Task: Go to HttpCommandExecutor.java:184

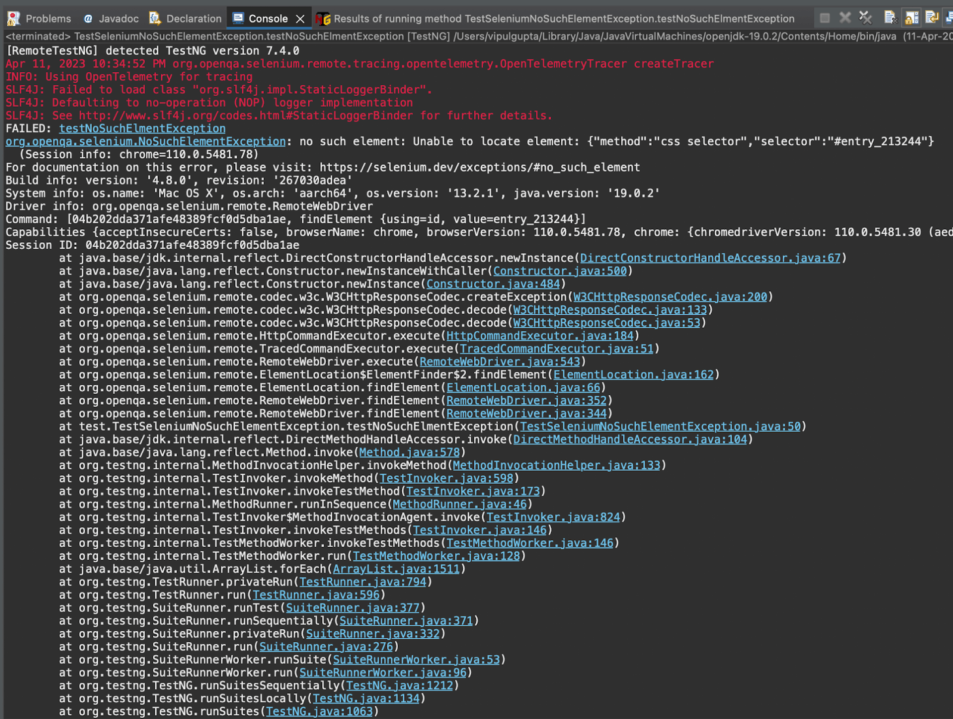Action: [540, 336]
